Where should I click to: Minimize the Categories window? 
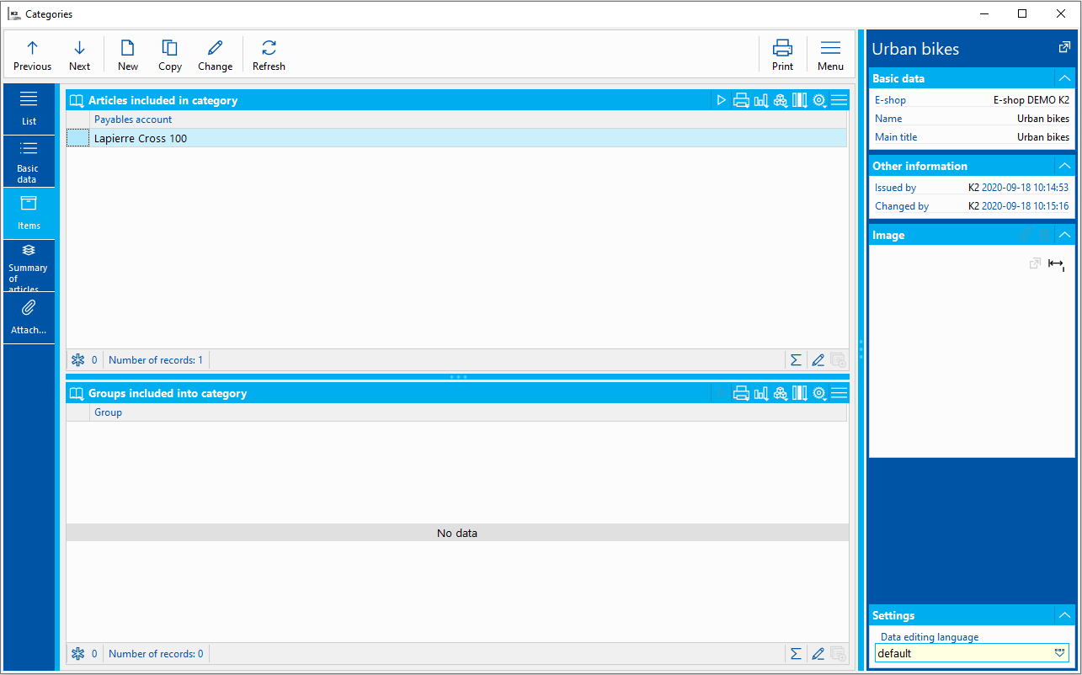pyautogui.click(x=983, y=13)
